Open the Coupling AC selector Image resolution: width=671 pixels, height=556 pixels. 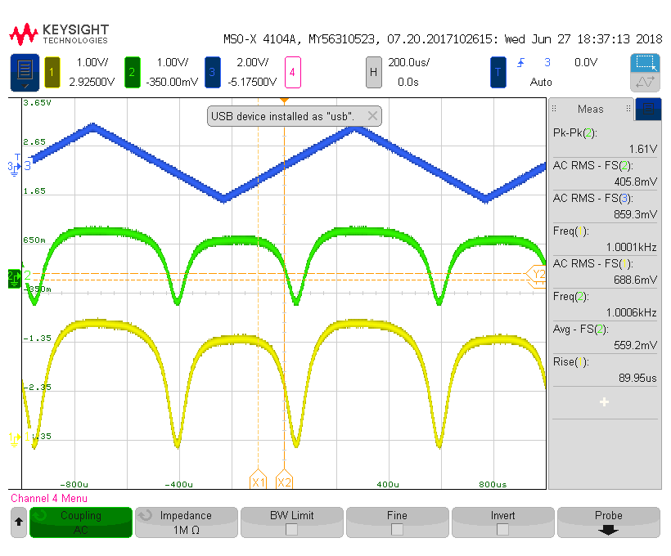(81, 522)
